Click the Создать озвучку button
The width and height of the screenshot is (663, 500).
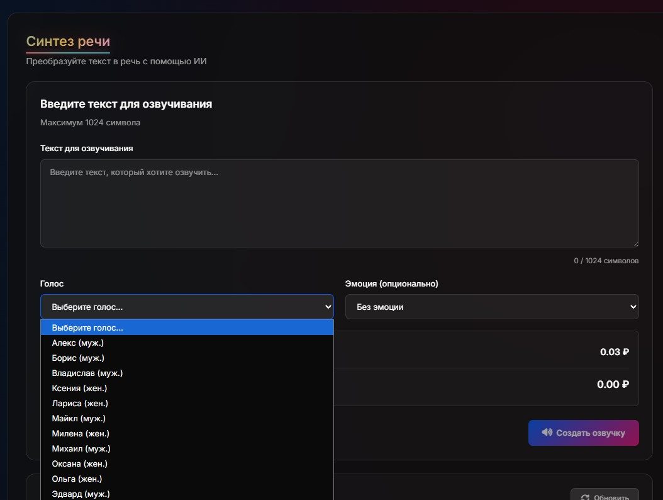583,433
